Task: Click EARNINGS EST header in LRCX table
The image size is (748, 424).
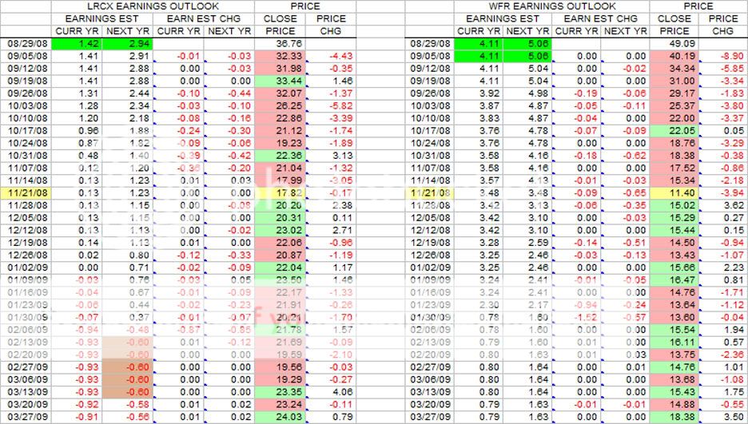Action: pyautogui.click(x=101, y=18)
